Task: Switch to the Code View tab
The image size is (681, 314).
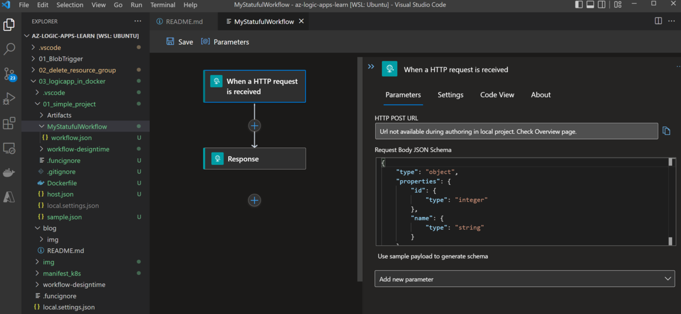Action: [x=497, y=95]
